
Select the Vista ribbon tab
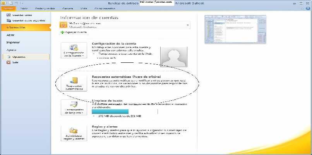(x=84, y=9)
